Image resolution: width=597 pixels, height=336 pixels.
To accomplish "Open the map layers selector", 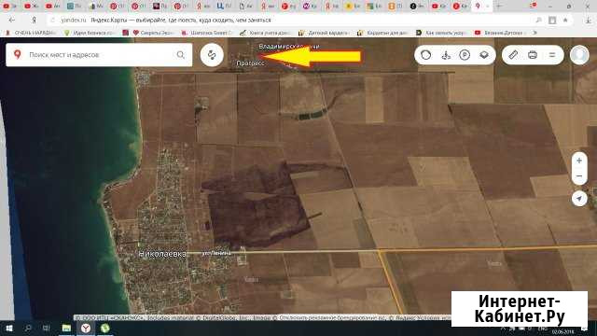I will point(484,55).
